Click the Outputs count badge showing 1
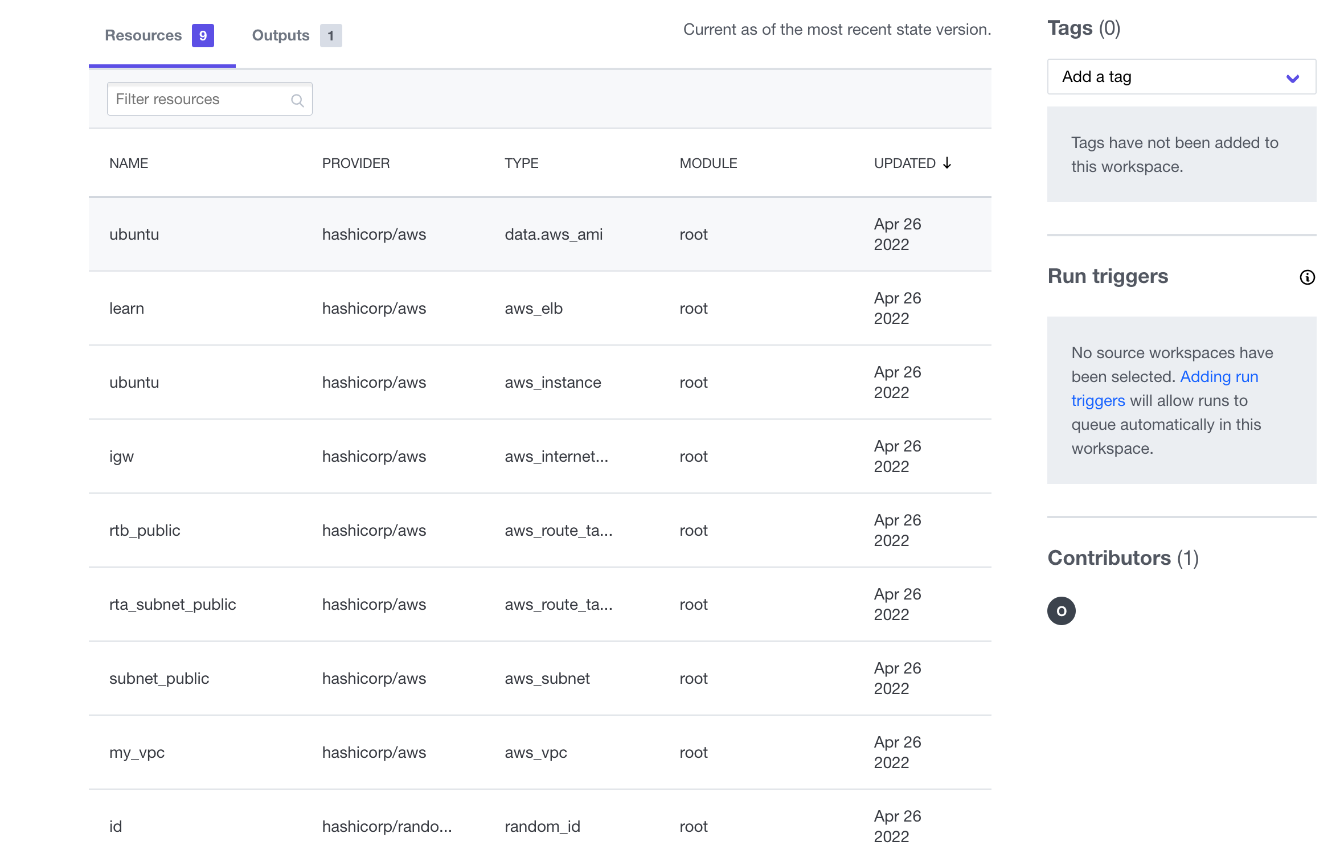 tap(331, 35)
